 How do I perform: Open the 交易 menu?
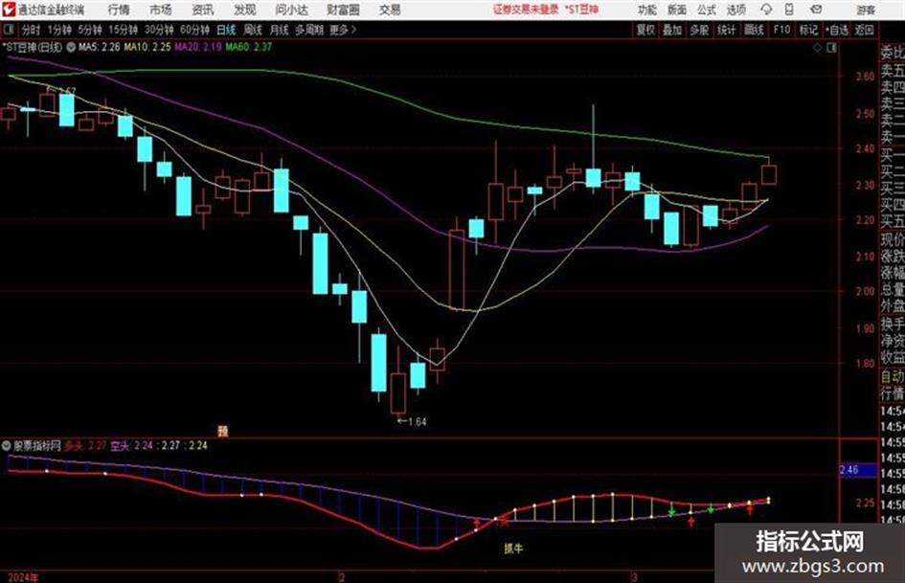pyautogui.click(x=390, y=10)
